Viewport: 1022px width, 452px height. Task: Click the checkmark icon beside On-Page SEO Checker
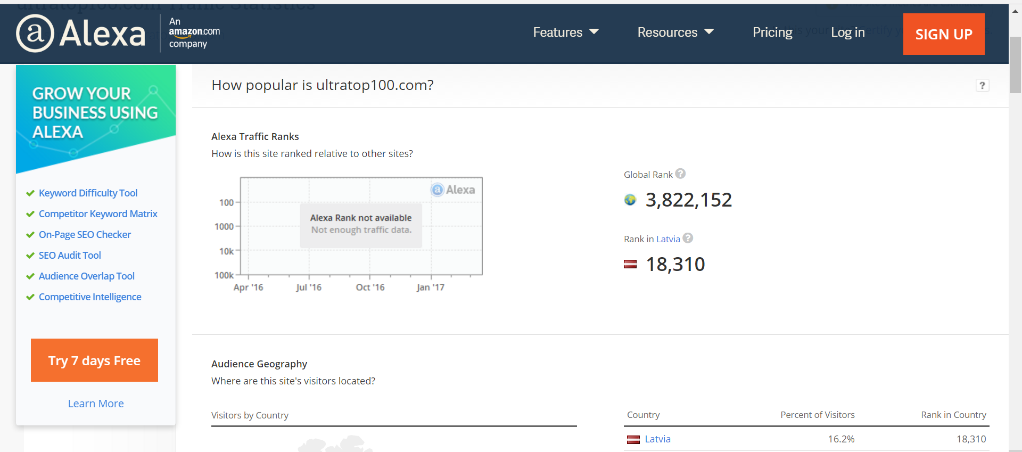click(x=30, y=235)
